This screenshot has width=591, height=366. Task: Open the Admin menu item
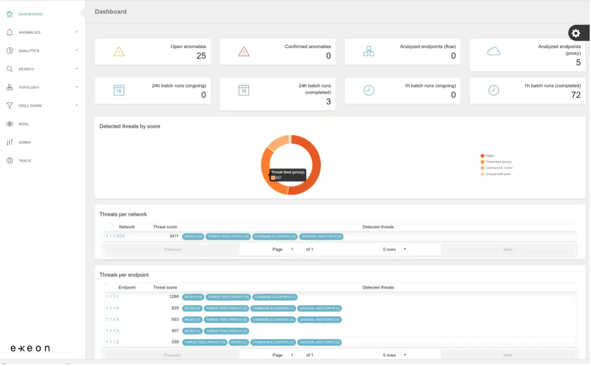[x=25, y=142]
